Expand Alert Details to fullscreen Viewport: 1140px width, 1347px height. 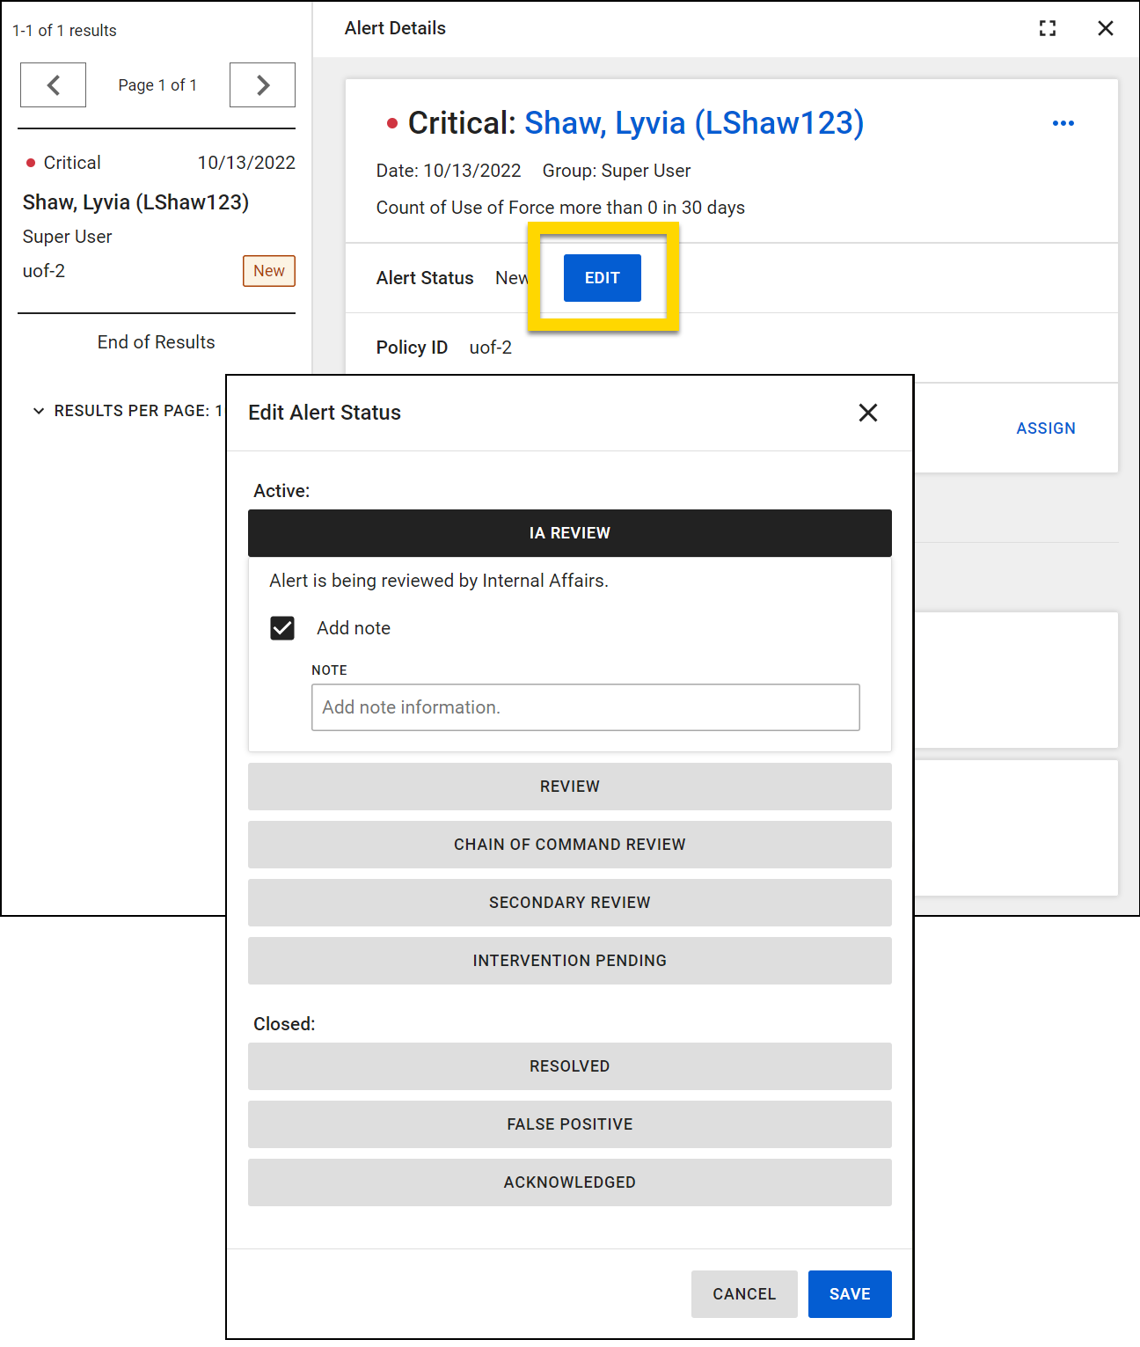[1047, 28]
